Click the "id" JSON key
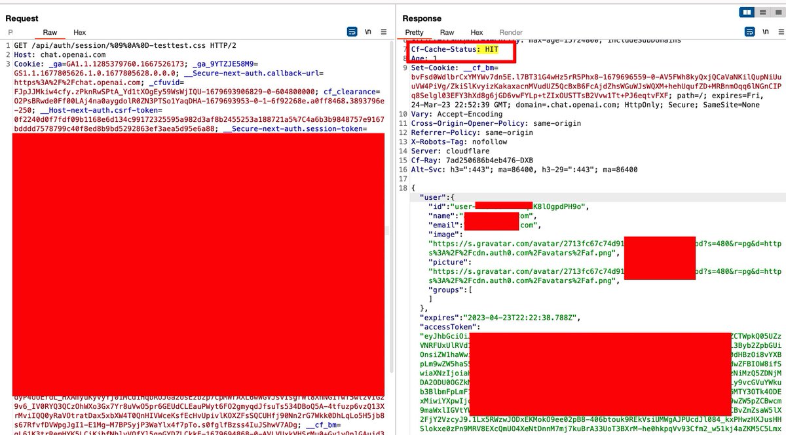This screenshot has width=786, height=435. [437, 206]
